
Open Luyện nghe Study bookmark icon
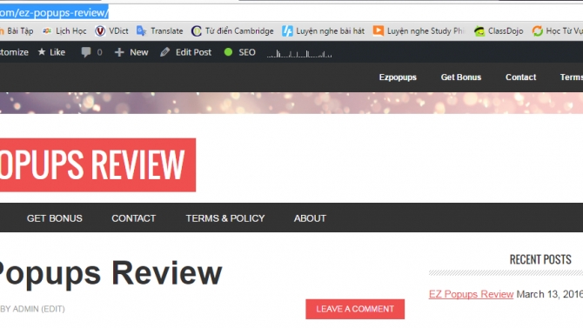coord(379,30)
